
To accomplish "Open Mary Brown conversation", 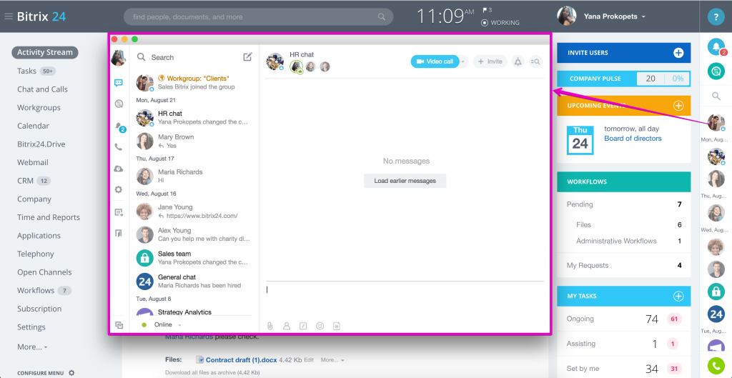I will pos(194,141).
